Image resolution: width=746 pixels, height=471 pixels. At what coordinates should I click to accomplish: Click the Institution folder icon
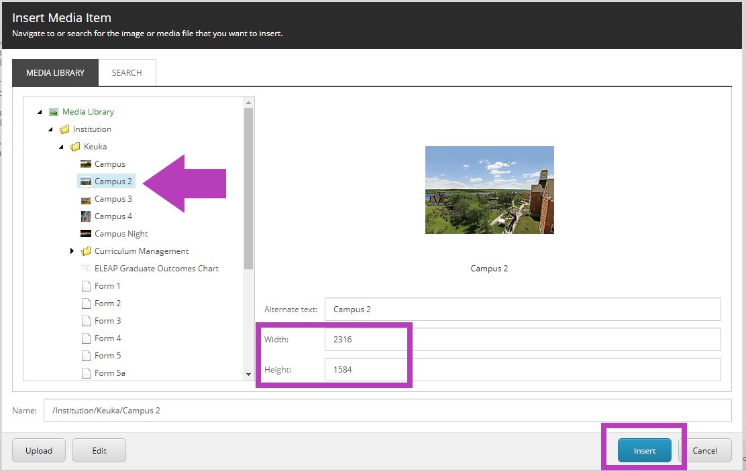[x=64, y=129]
